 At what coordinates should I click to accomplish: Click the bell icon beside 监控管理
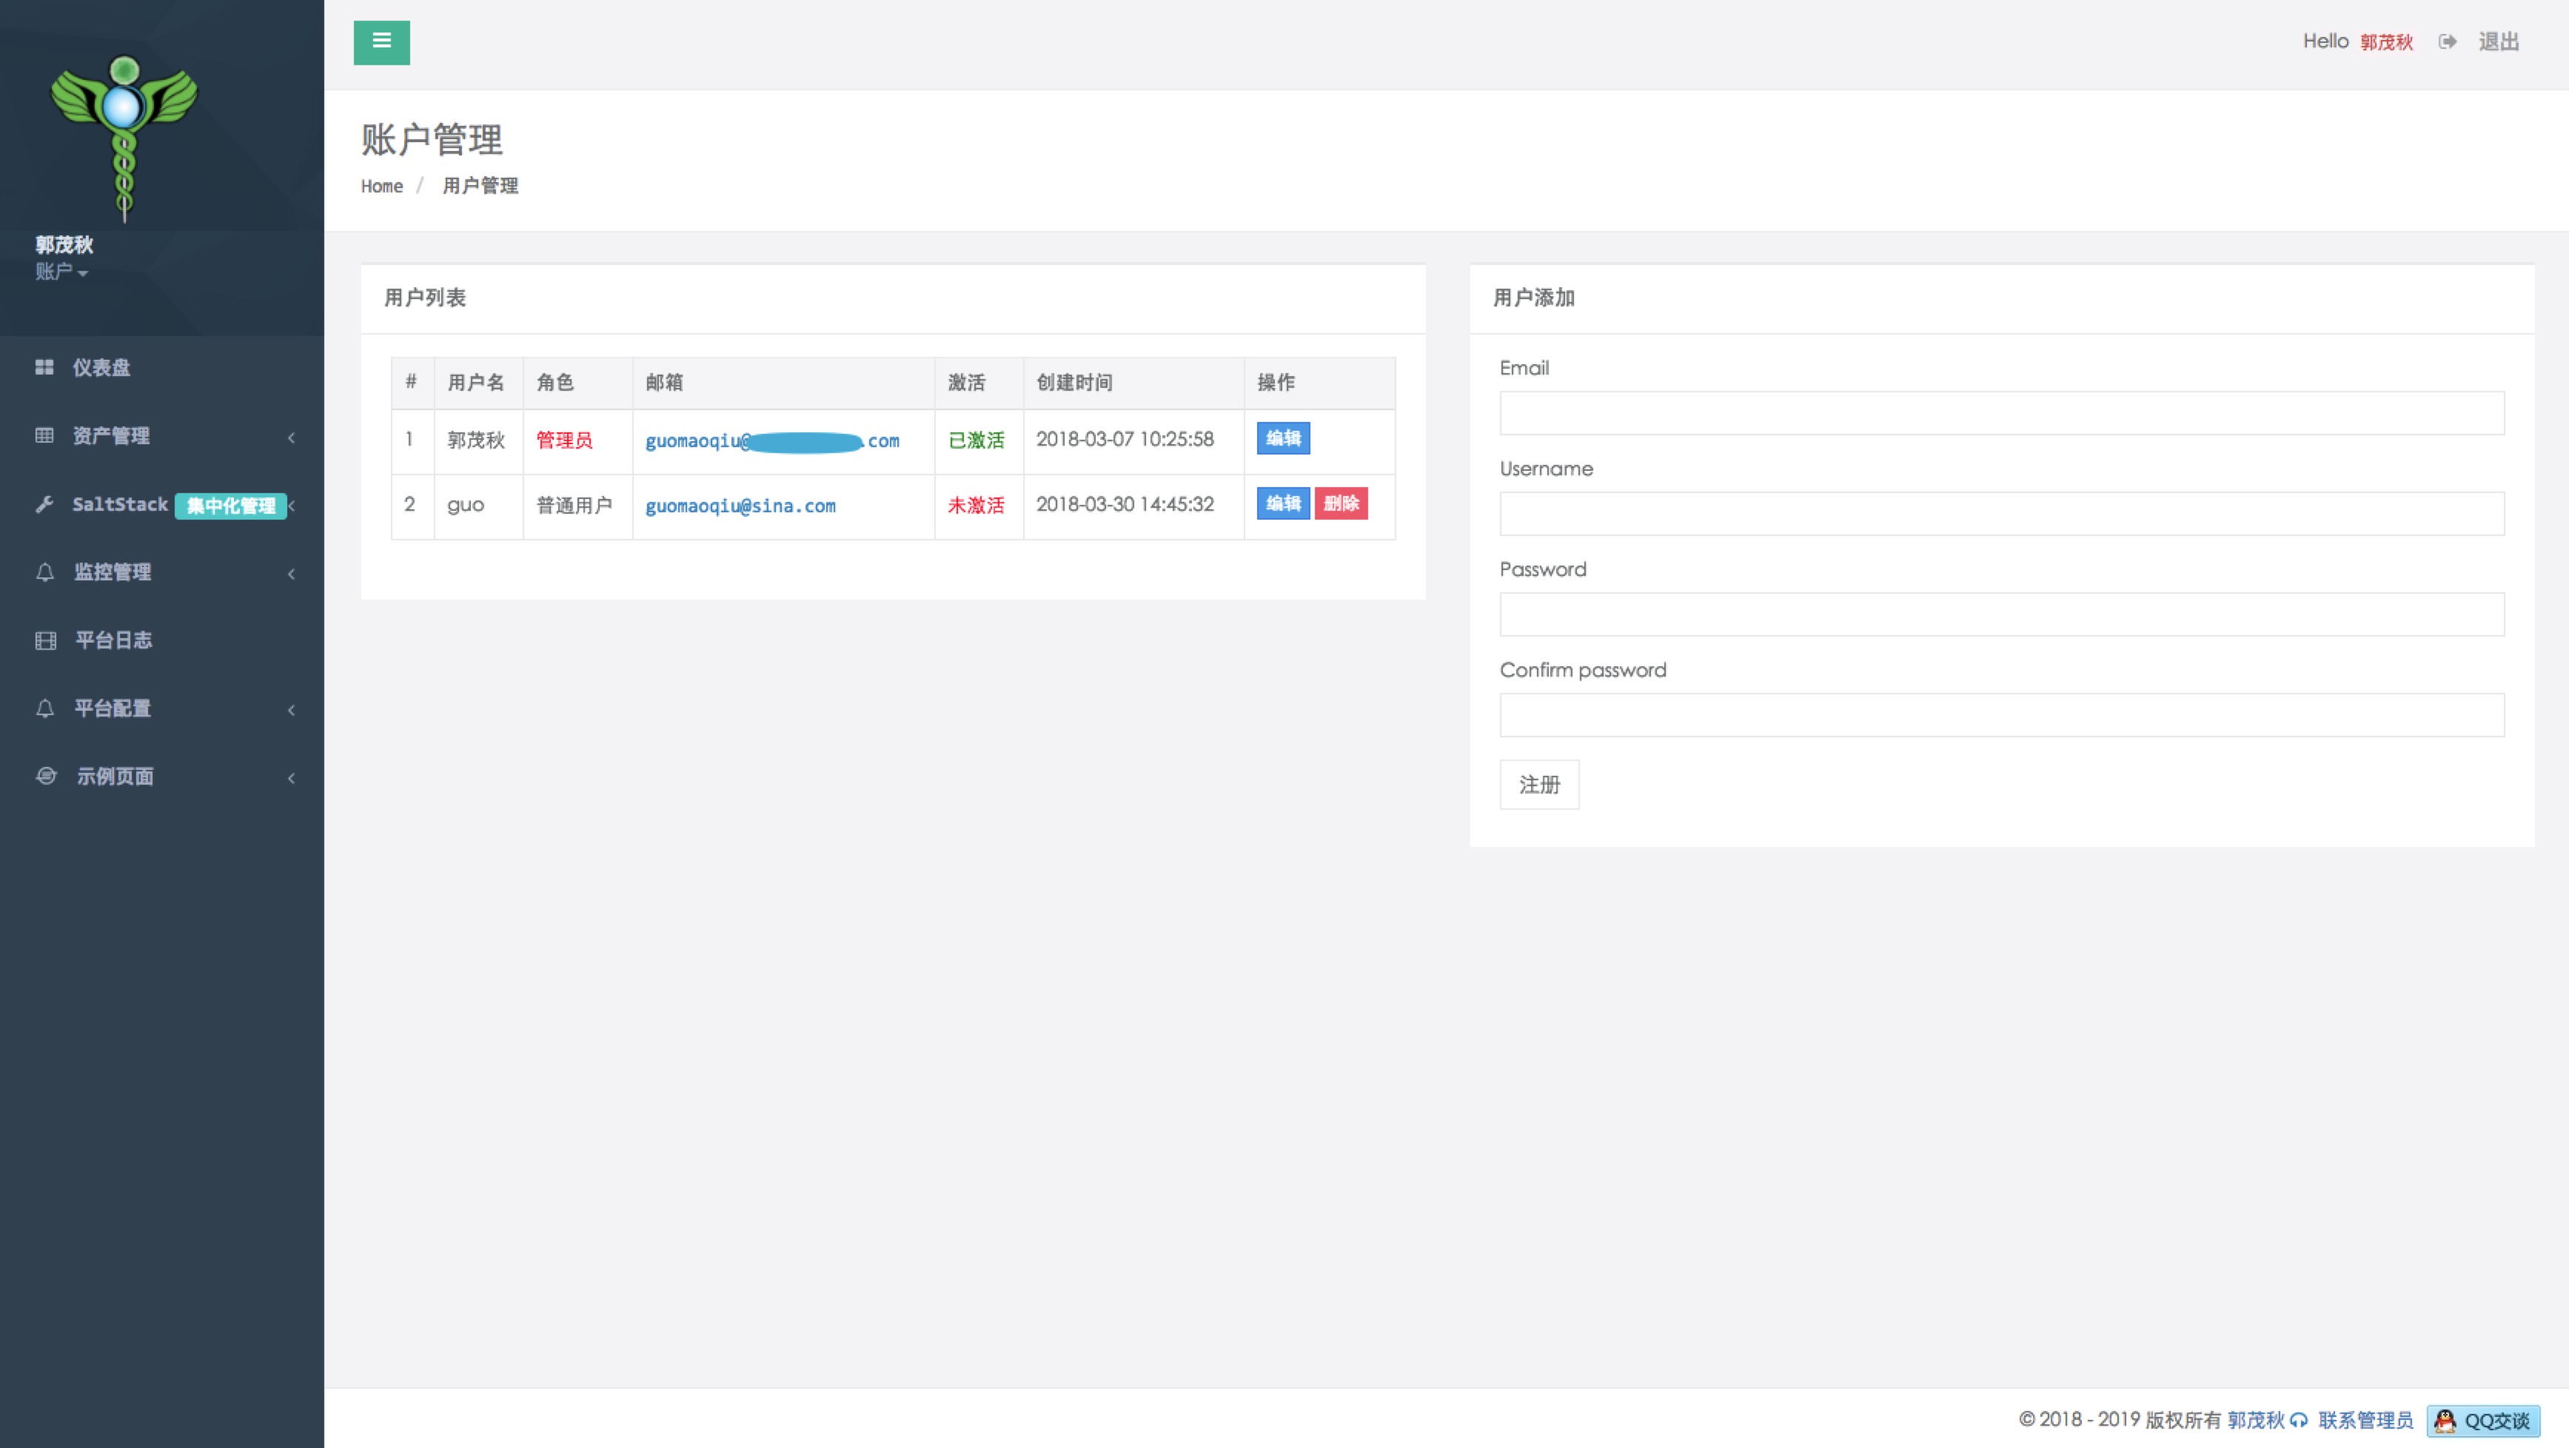(45, 572)
